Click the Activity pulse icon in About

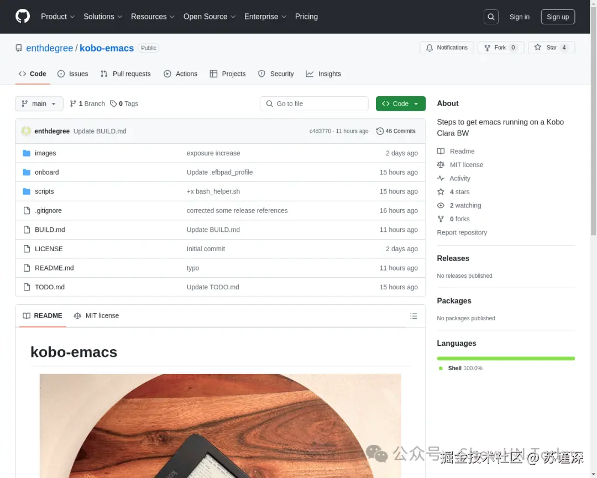441,178
